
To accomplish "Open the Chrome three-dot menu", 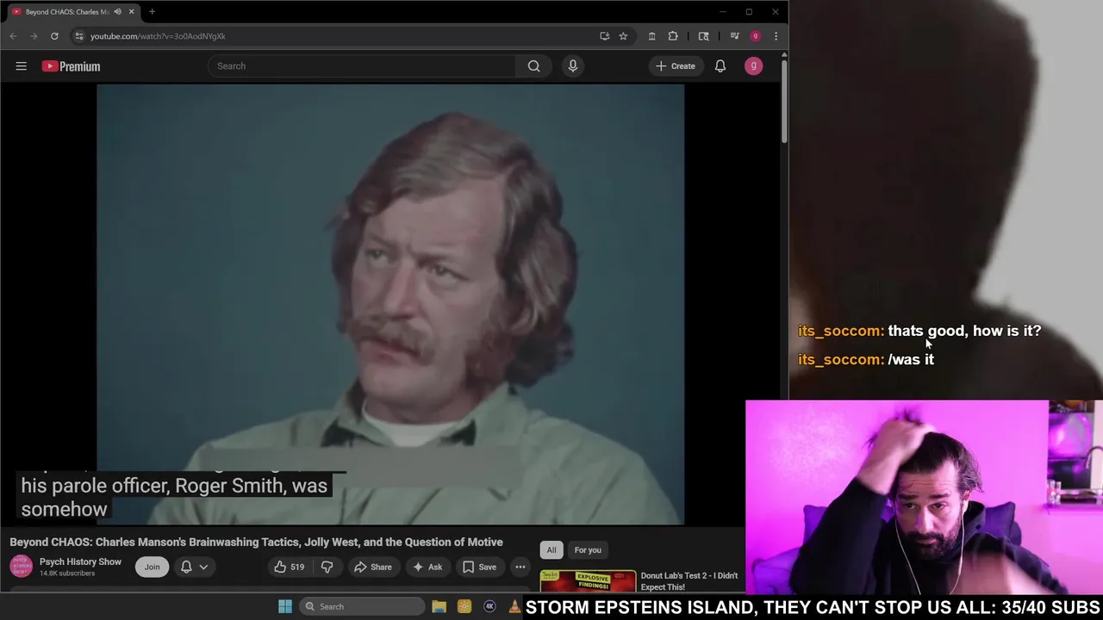I will click(x=776, y=36).
